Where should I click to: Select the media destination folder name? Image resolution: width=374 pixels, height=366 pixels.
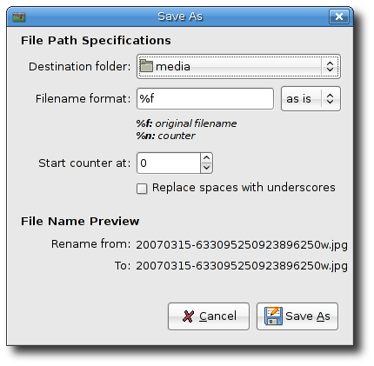(173, 67)
